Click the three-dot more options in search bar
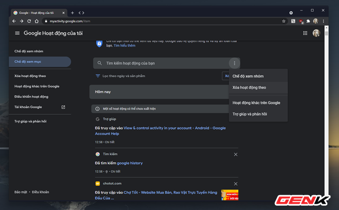 tap(234, 63)
